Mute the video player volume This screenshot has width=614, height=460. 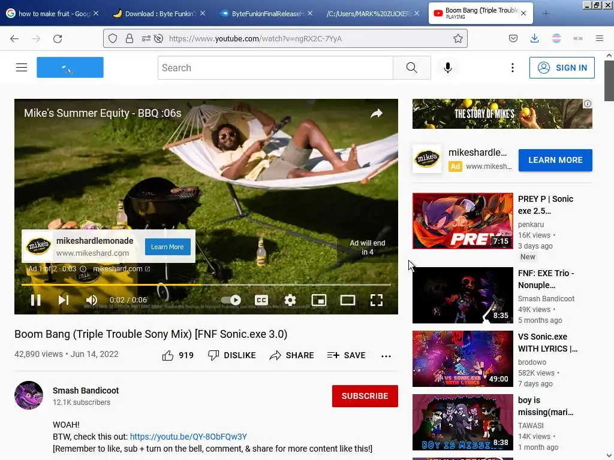[x=91, y=300]
